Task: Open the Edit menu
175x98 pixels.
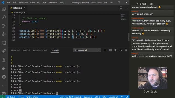Action: coord(14,2)
